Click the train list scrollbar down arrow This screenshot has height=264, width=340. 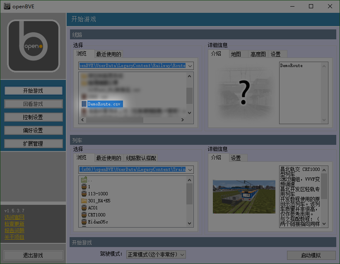pyautogui.click(x=189, y=224)
